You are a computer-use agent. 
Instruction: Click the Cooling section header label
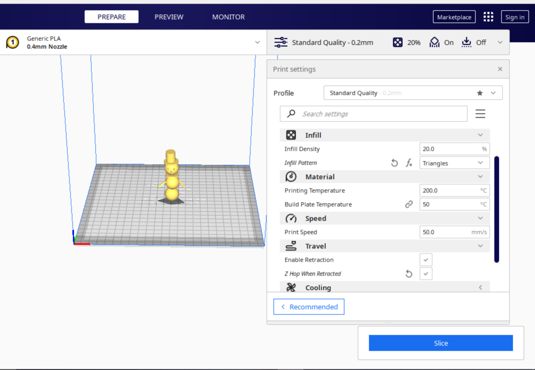[x=318, y=287]
